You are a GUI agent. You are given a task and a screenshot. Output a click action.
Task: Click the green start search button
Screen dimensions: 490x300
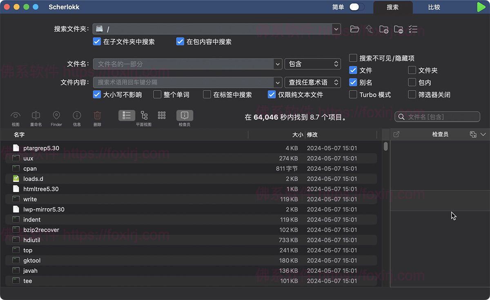[x=480, y=7]
